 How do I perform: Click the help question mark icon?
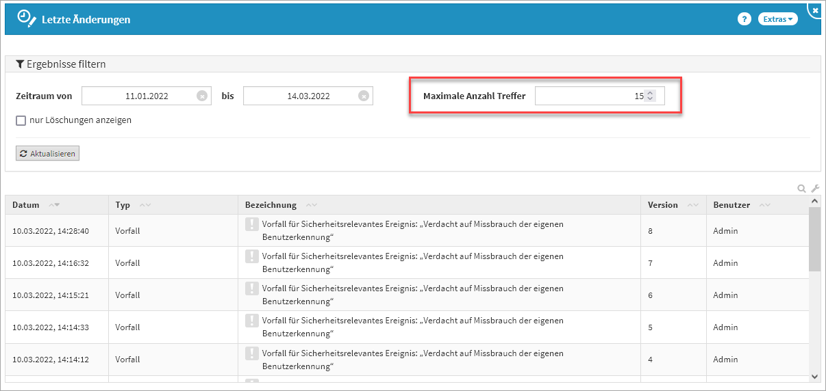coord(744,19)
